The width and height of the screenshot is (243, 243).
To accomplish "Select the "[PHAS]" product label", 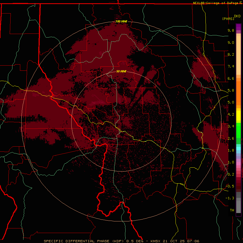I will 228,19.
